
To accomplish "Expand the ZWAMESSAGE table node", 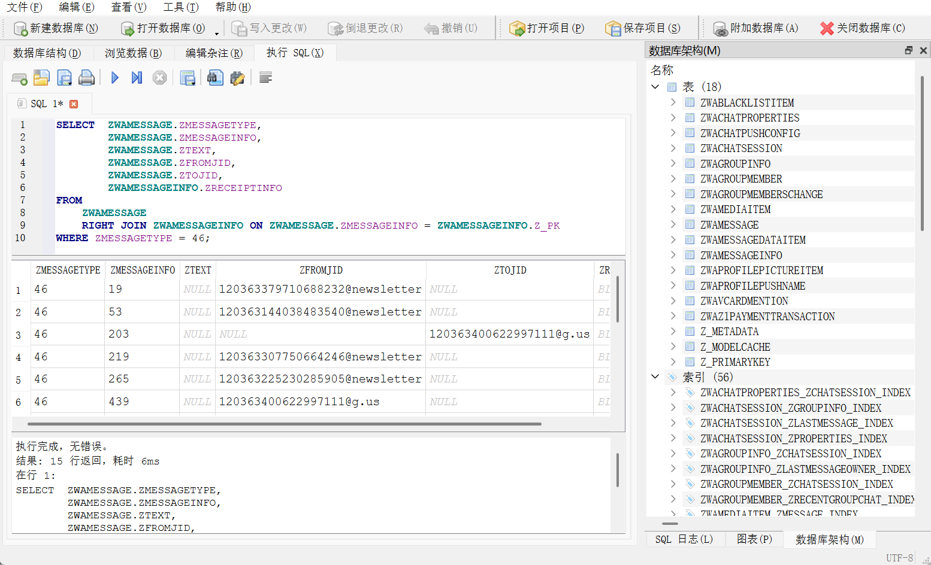I will coord(673,224).
